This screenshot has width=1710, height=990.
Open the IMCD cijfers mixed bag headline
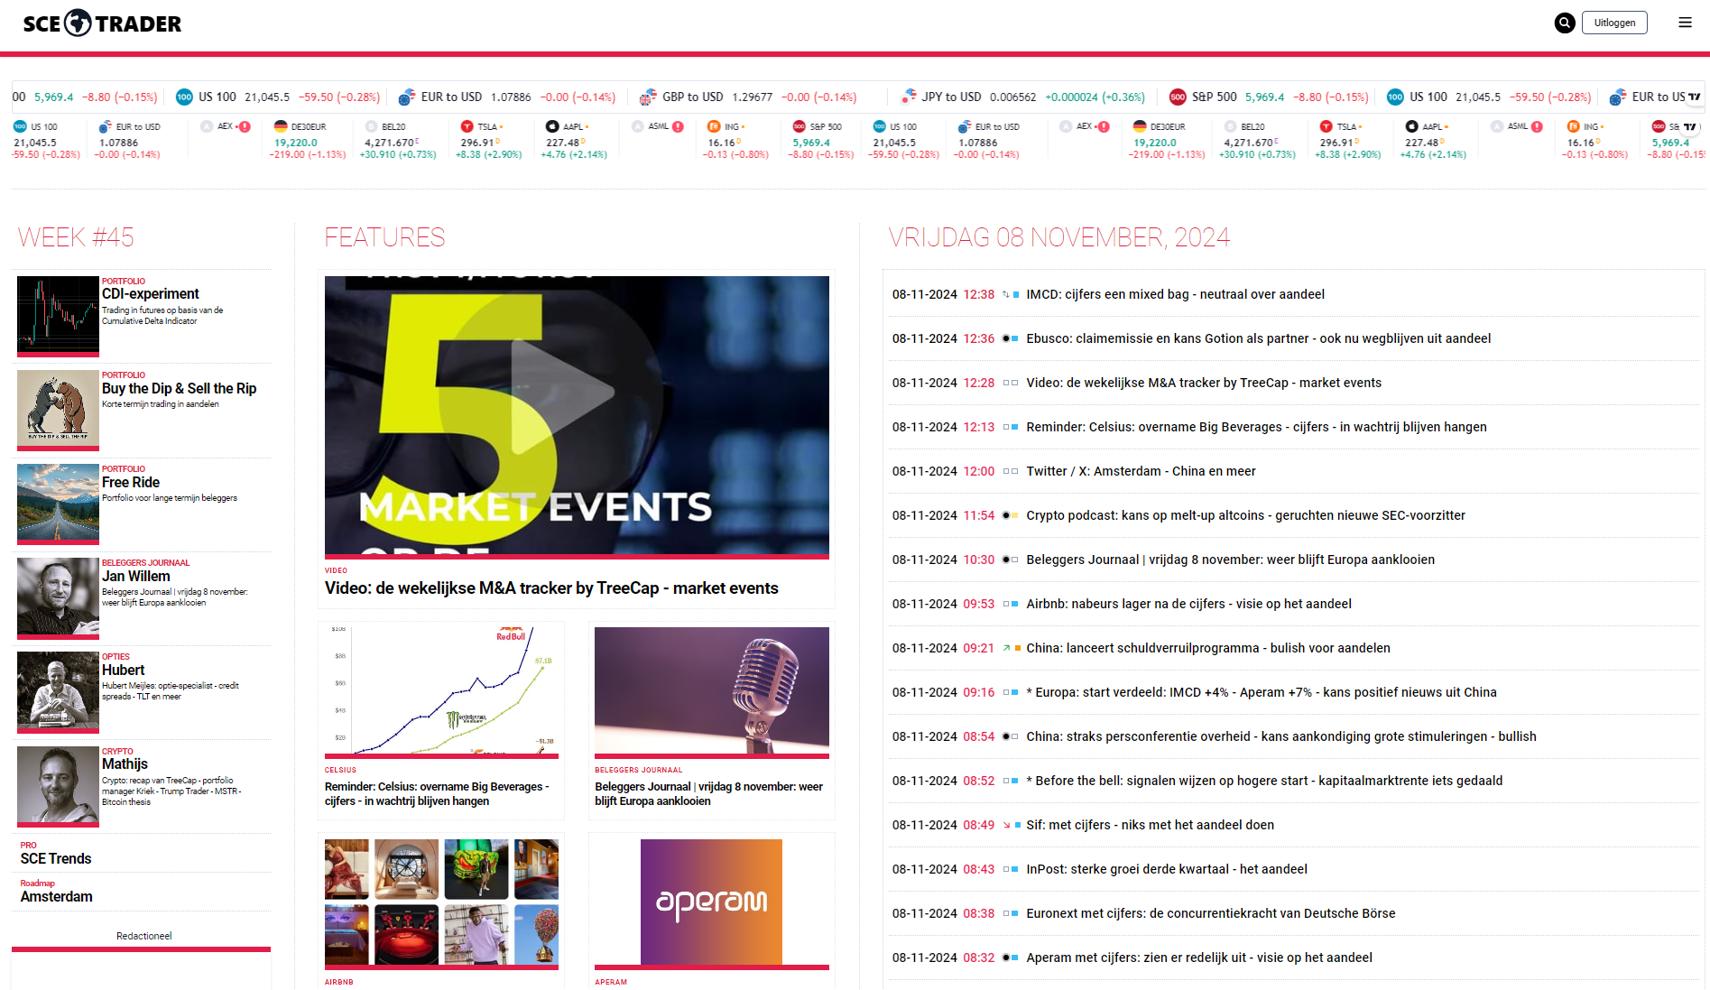click(1175, 295)
